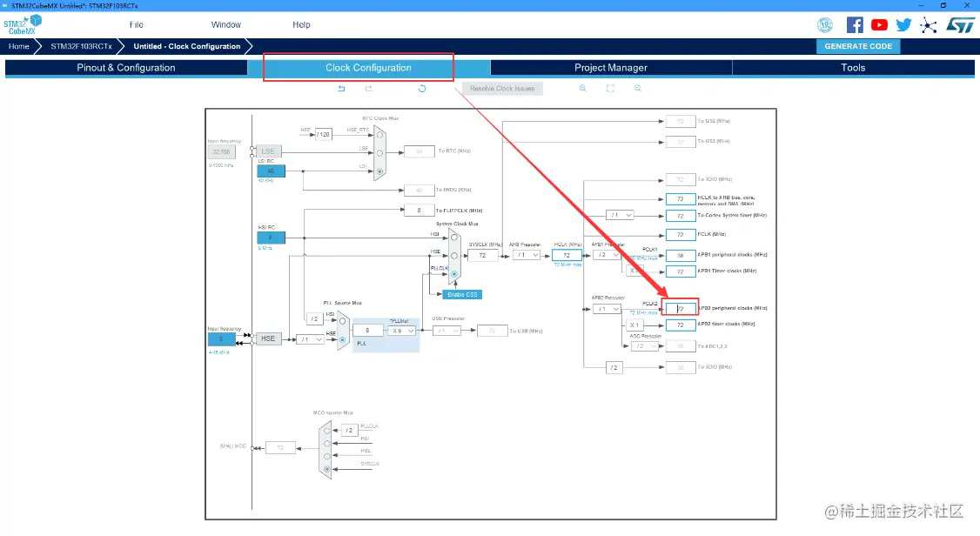Go to STM32F103RCTx breadcrumb
This screenshot has height=536, width=980.
point(81,46)
